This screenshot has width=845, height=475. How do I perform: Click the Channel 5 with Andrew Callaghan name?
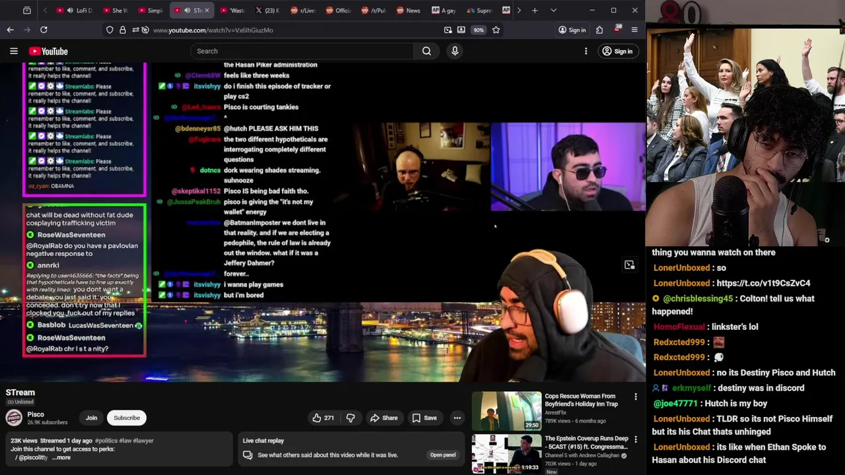[582, 455]
